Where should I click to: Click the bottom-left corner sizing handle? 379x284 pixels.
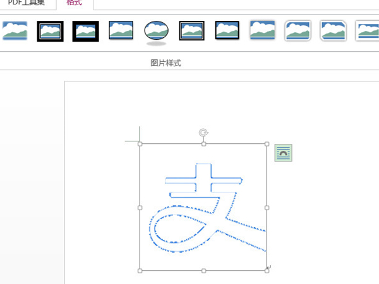(x=140, y=271)
